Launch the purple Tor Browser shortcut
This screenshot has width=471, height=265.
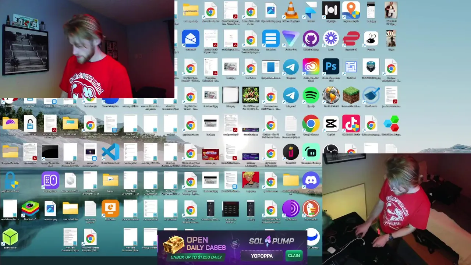click(x=291, y=209)
